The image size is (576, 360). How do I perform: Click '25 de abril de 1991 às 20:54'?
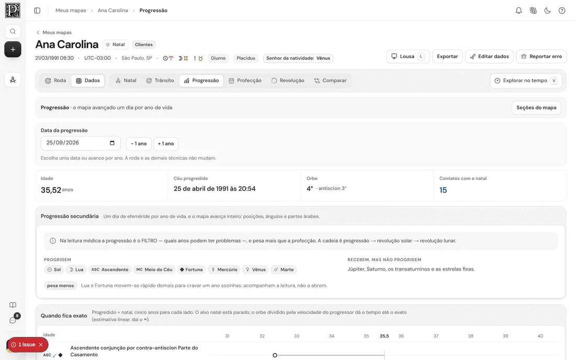[215, 189]
